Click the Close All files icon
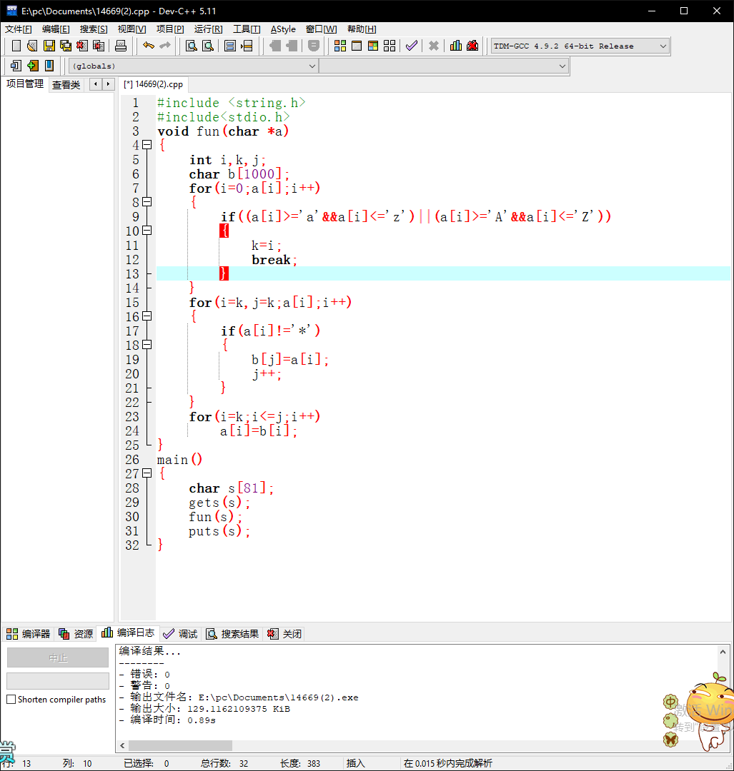 click(99, 46)
